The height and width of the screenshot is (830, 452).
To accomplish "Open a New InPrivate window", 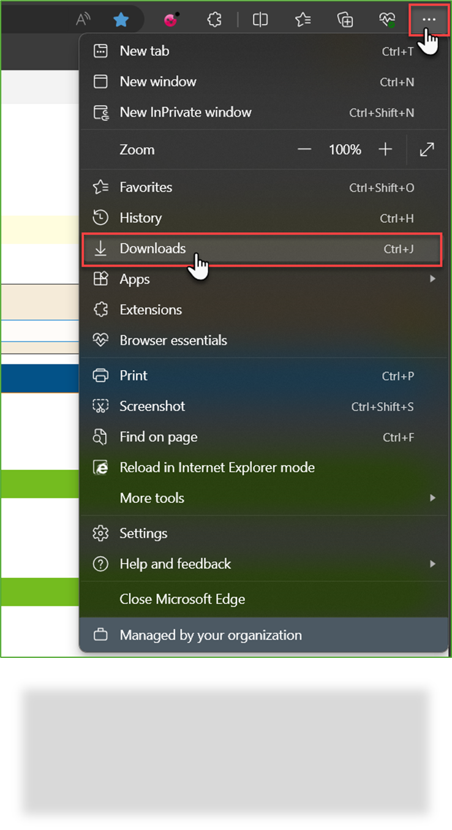I will 184,112.
